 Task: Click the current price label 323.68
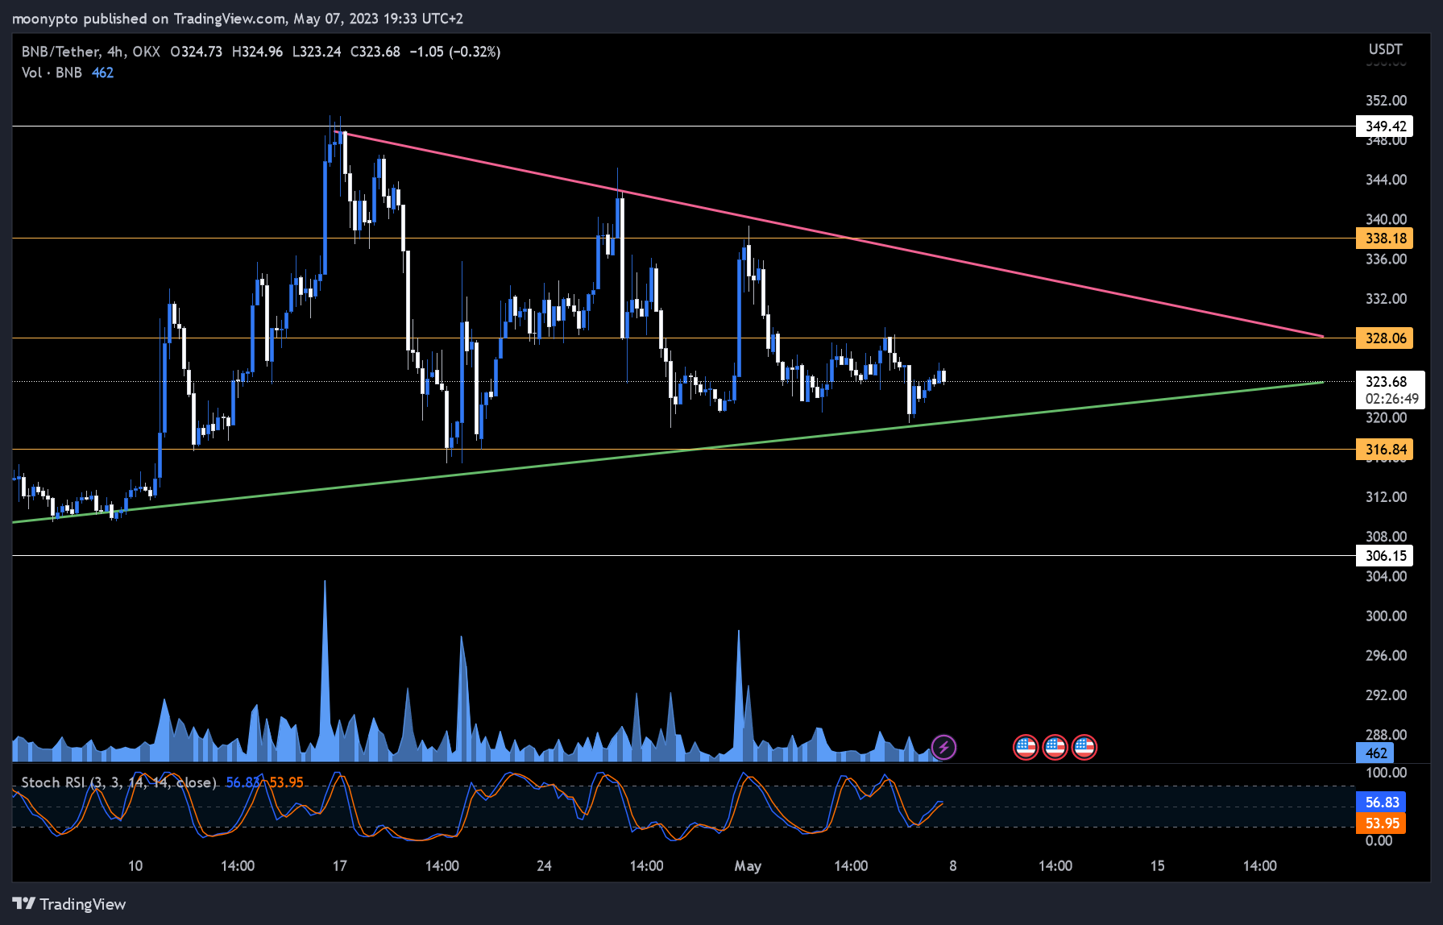tap(1386, 382)
